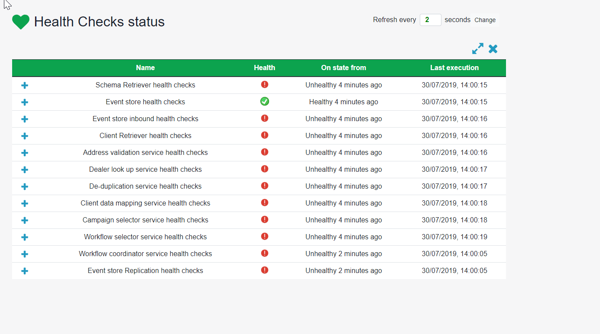This screenshot has width=600, height=334.
Task: Expand Client data mapping service health checks
Action: (x=24, y=203)
